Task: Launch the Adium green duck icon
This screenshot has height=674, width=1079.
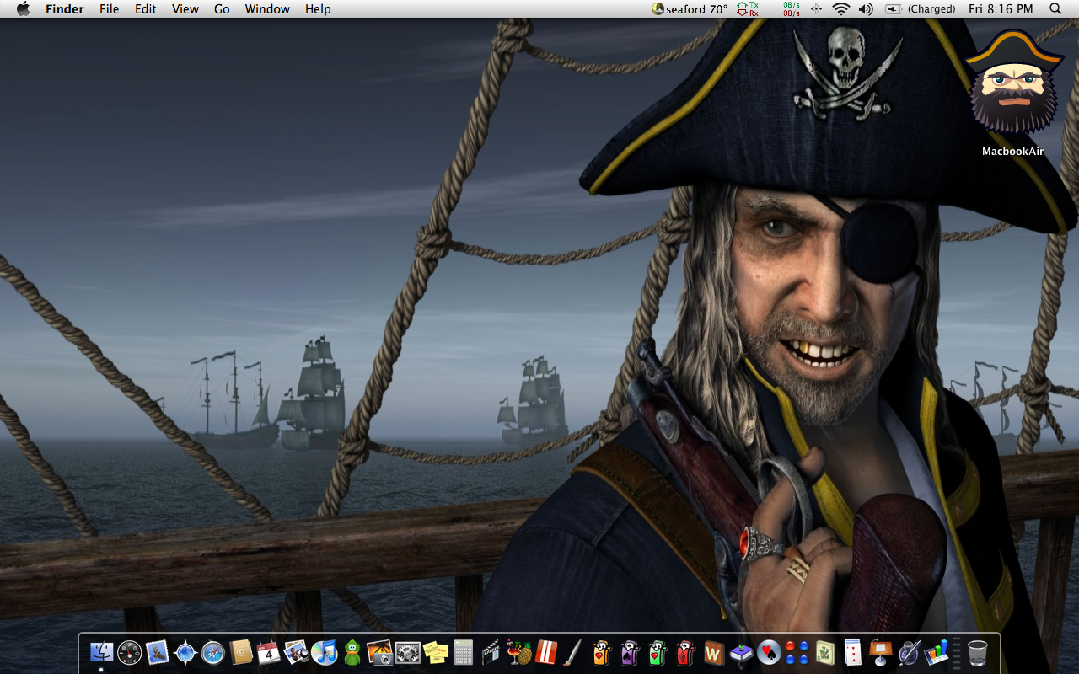Action: coord(352,652)
